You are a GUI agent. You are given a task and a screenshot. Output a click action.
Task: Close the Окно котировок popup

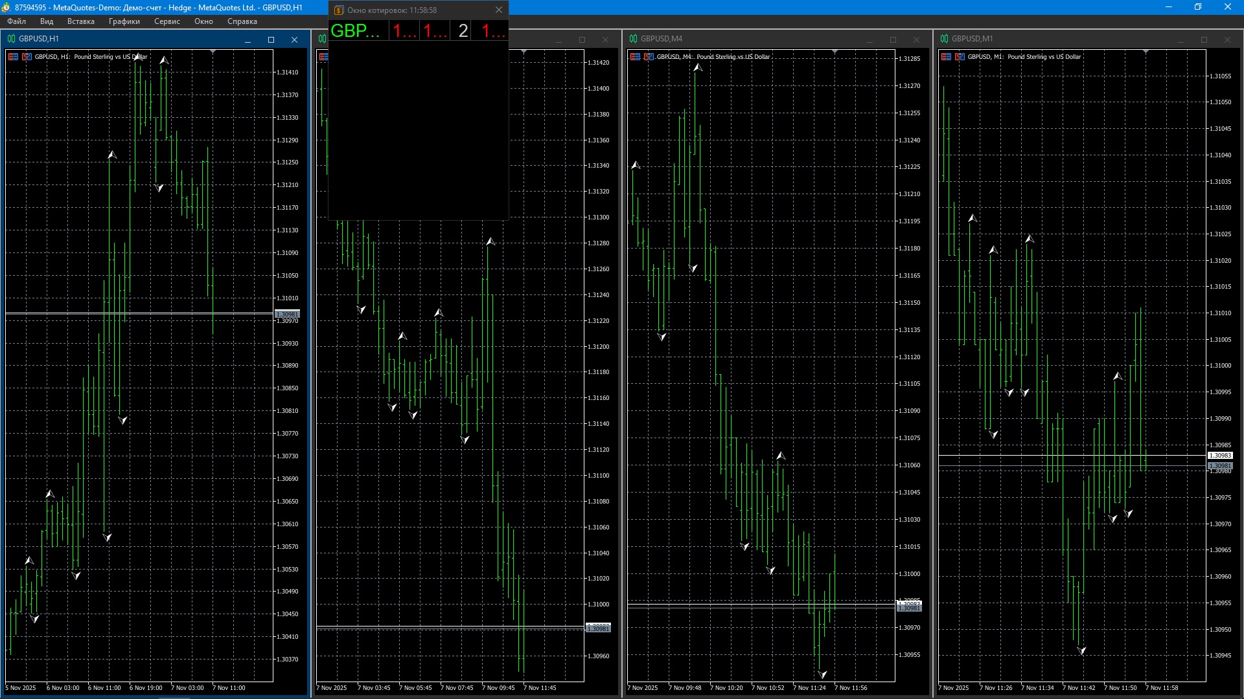(x=498, y=10)
